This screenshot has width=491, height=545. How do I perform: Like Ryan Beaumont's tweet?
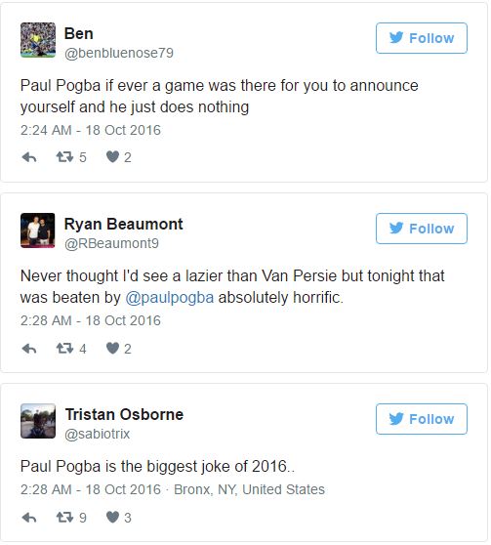click(x=112, y=348)
